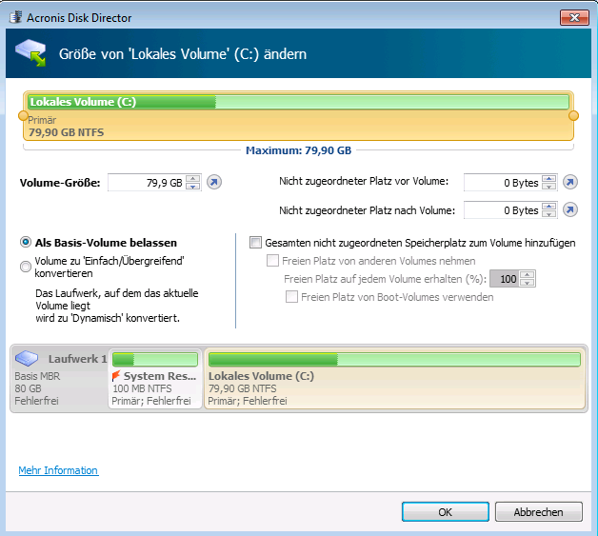
Task: Click the 'Maximum: 79,90 GB' label
Action: [x=299, y=150]
